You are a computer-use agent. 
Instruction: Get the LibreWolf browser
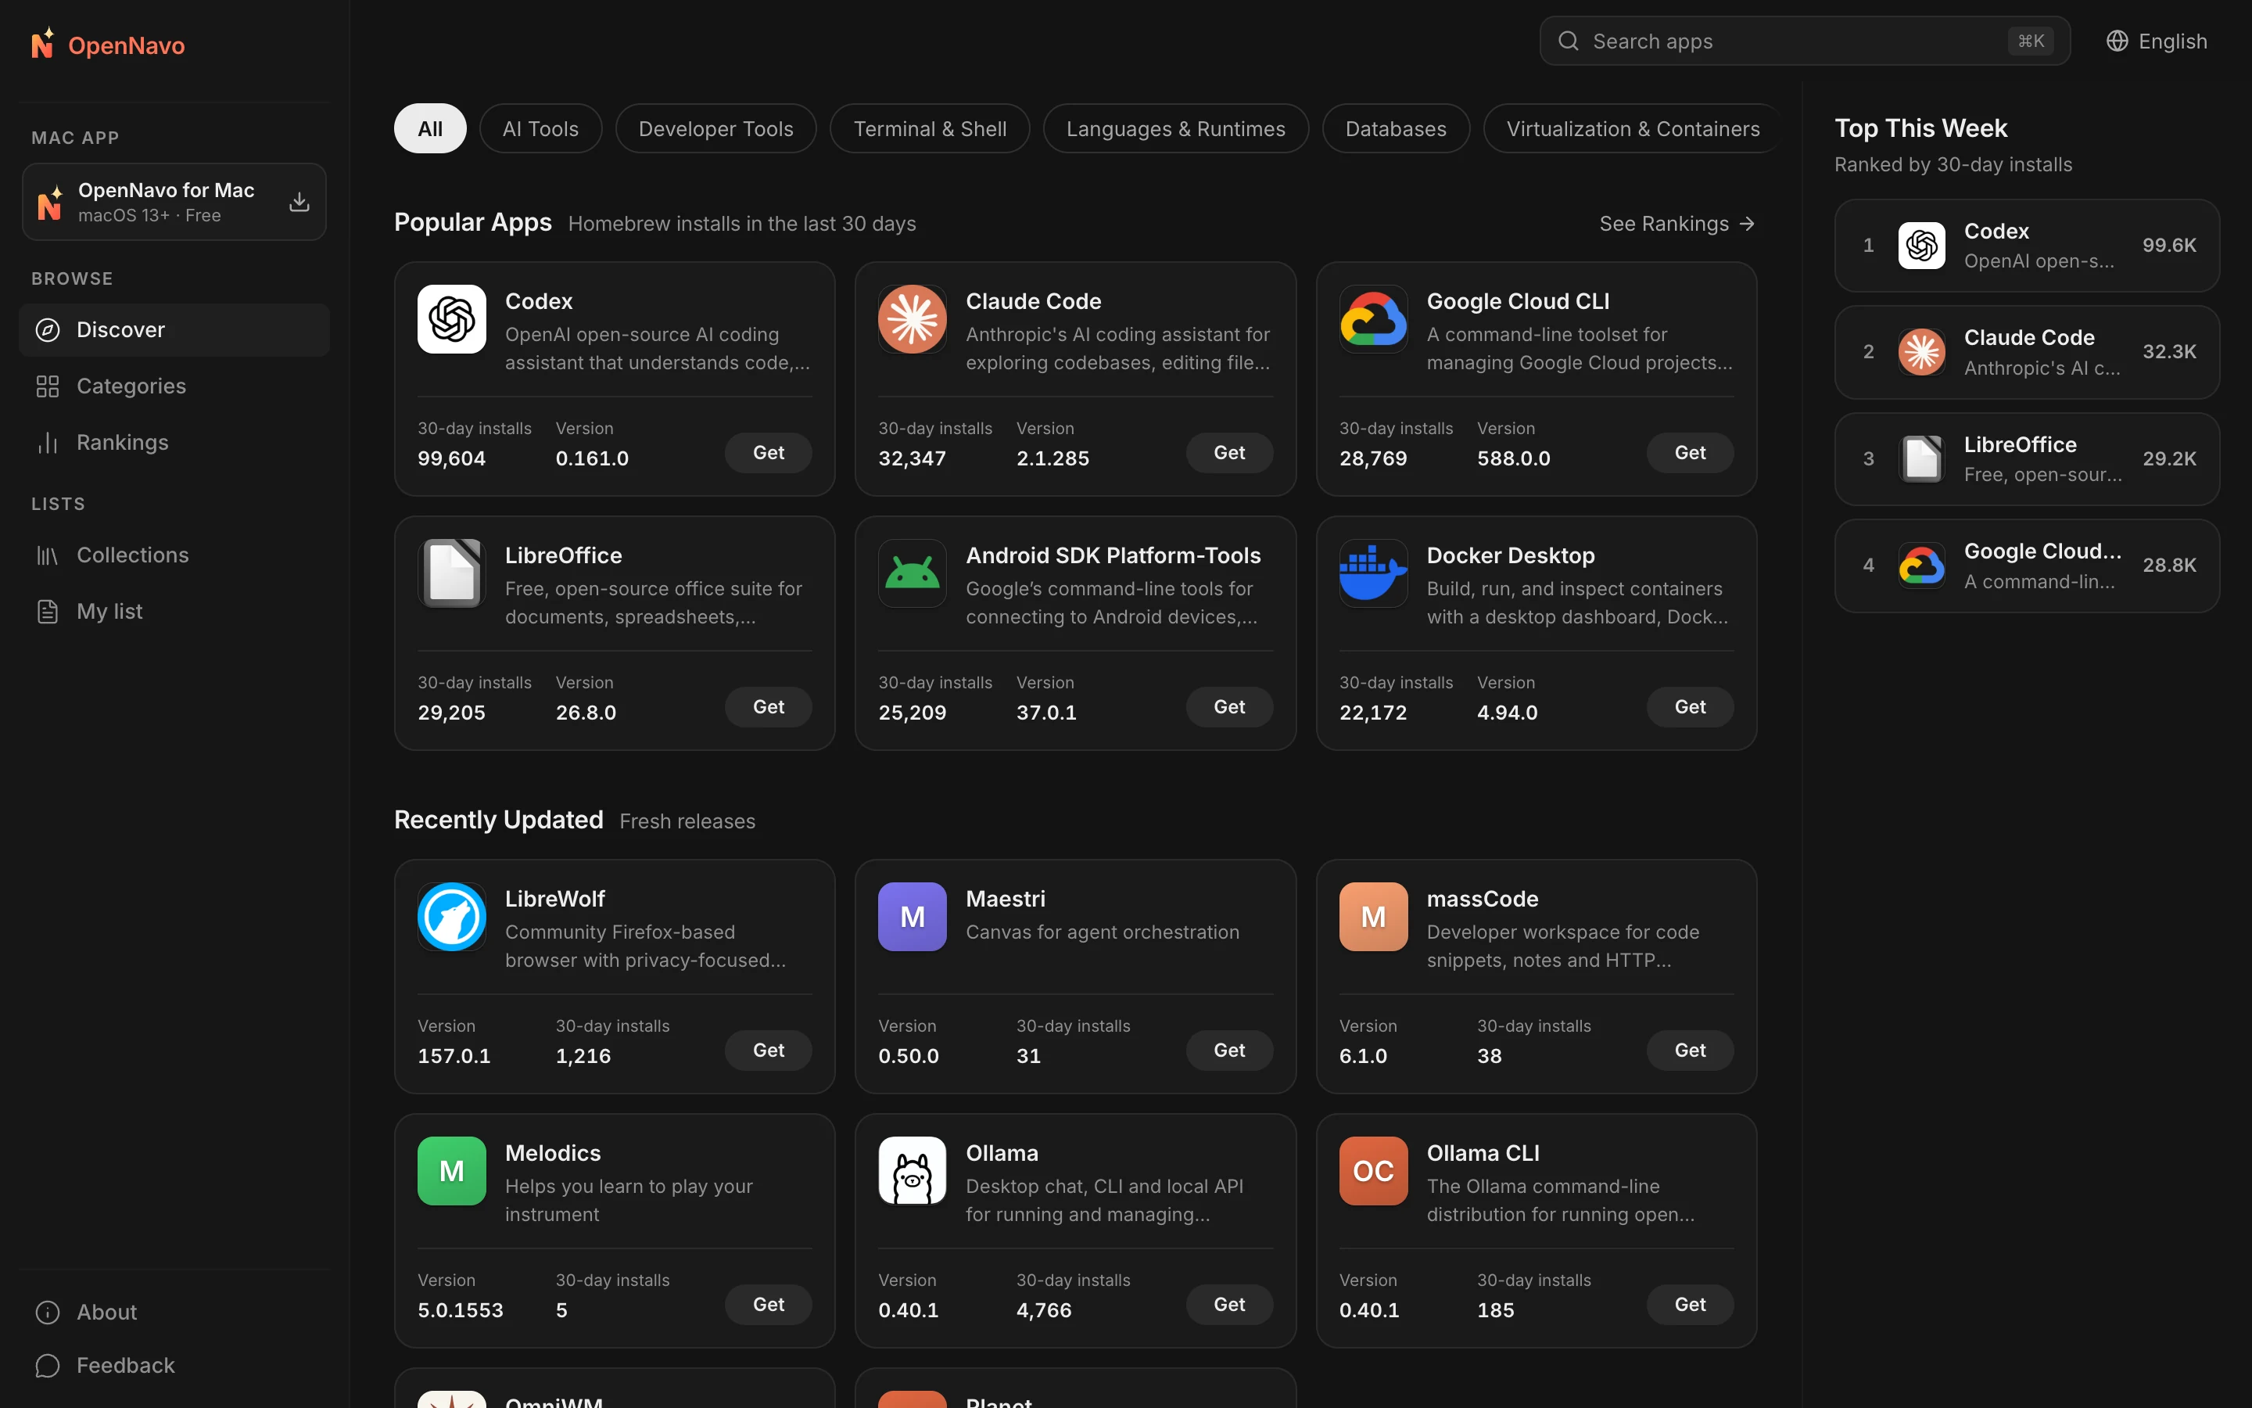point(768,1051)
